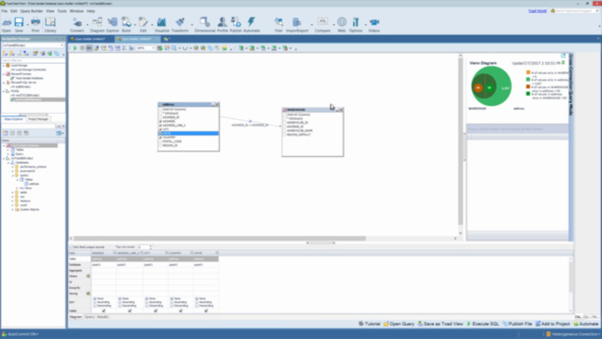
Task: Expand the System Objects node
Action: [12, 209]
